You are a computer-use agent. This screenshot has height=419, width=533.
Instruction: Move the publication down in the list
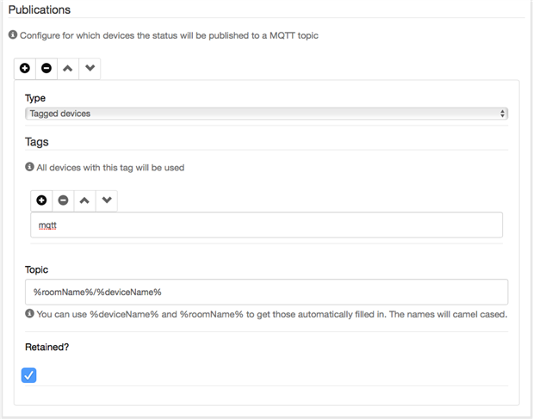click(x=90, y=68)
